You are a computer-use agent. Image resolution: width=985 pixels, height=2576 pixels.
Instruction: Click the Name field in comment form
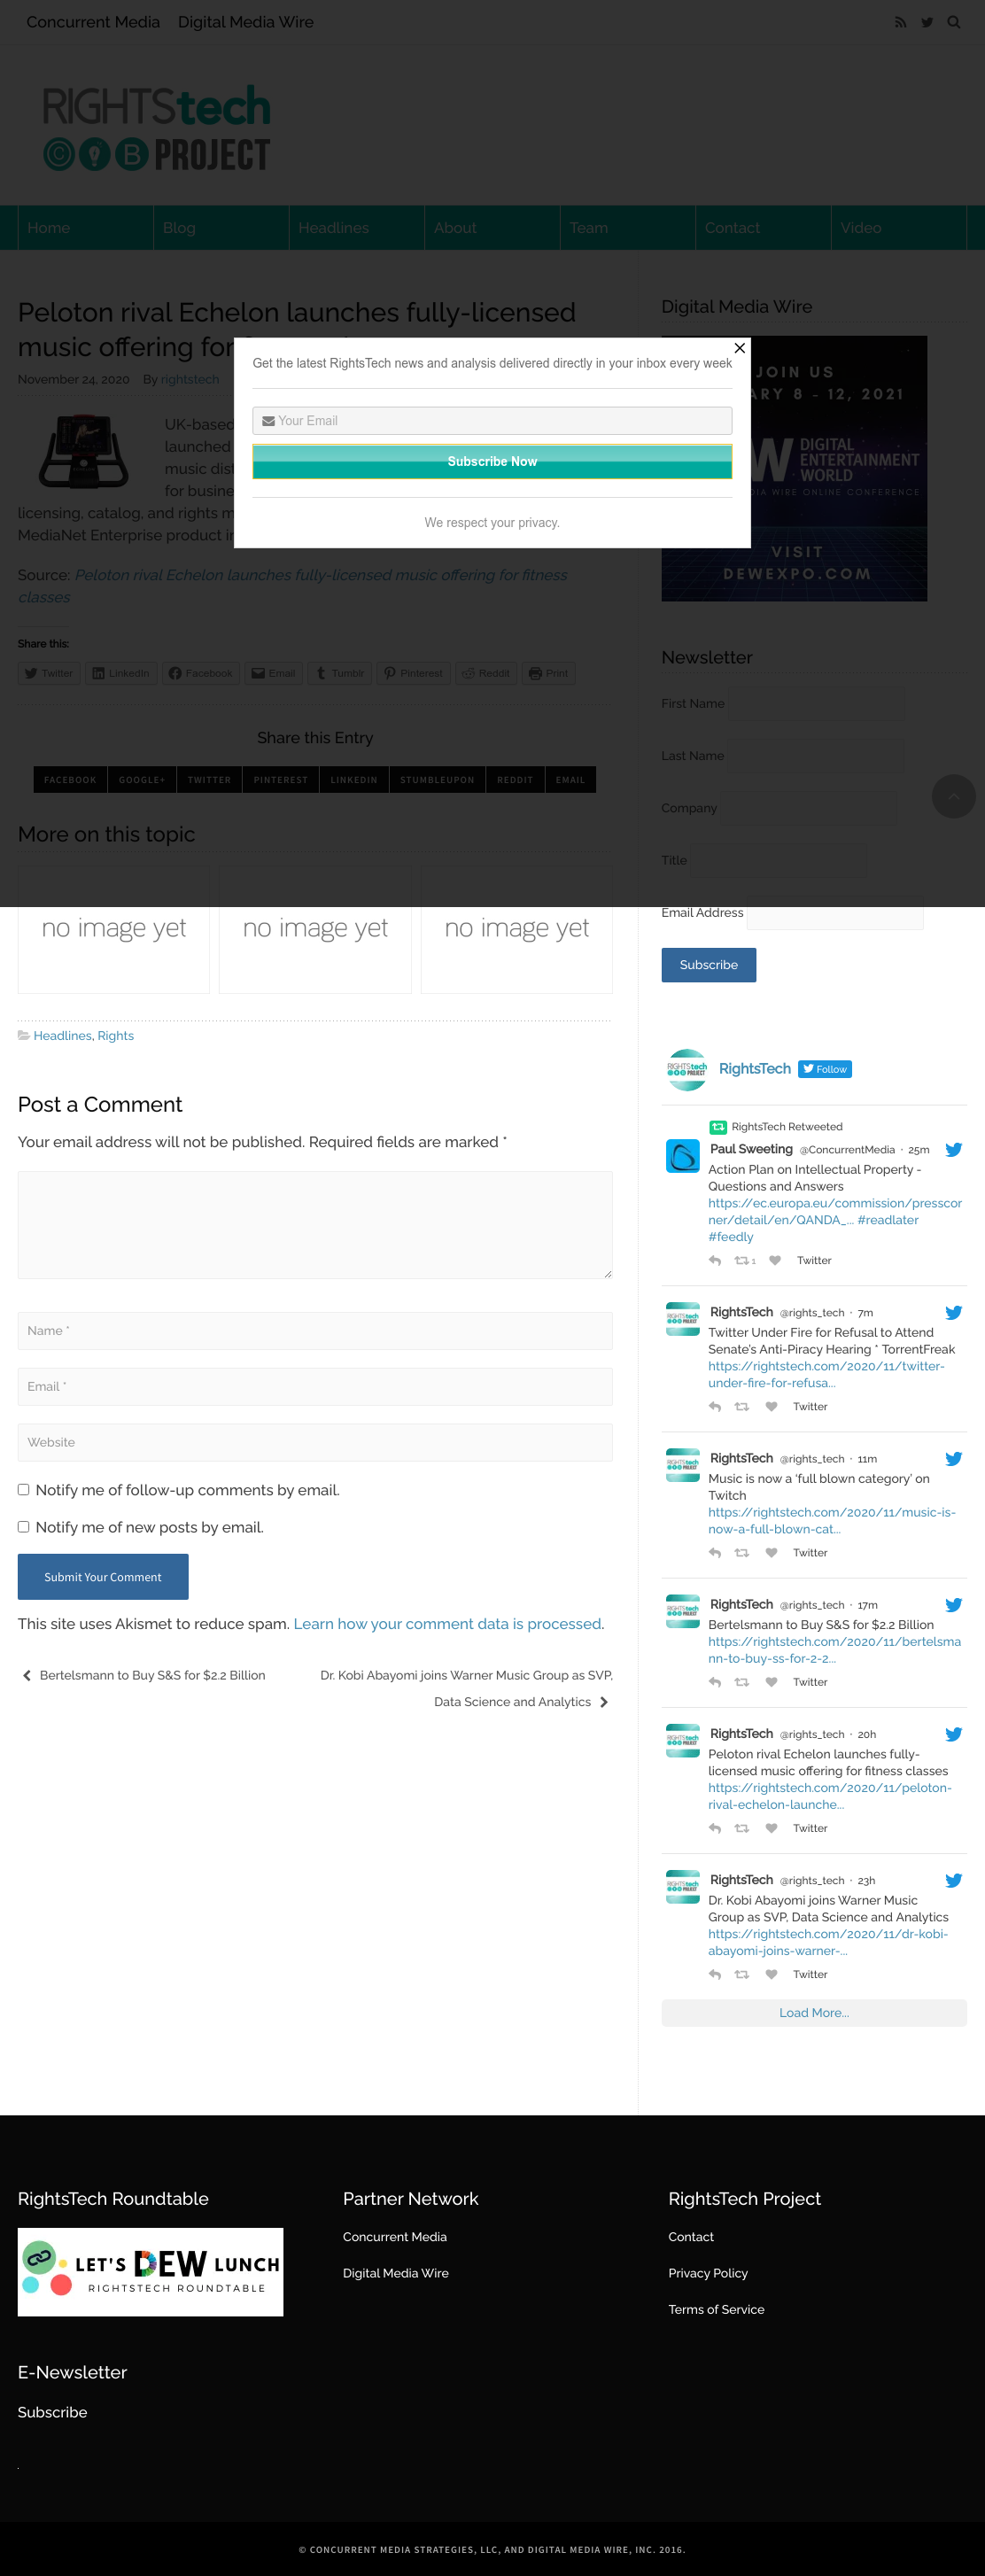[315, 1331]
